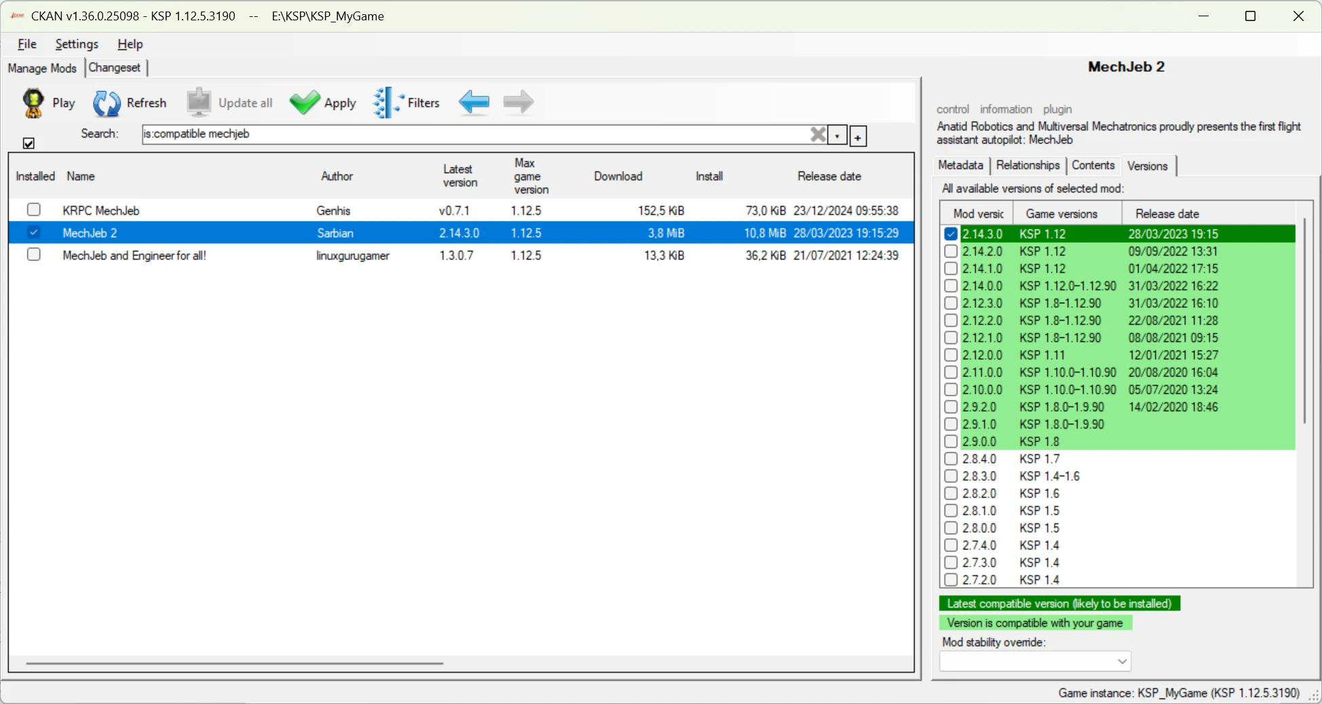Click the mod list horizontal scrollbar
The width and height of the screenshot is (1322, 704).
coord(234,663)
